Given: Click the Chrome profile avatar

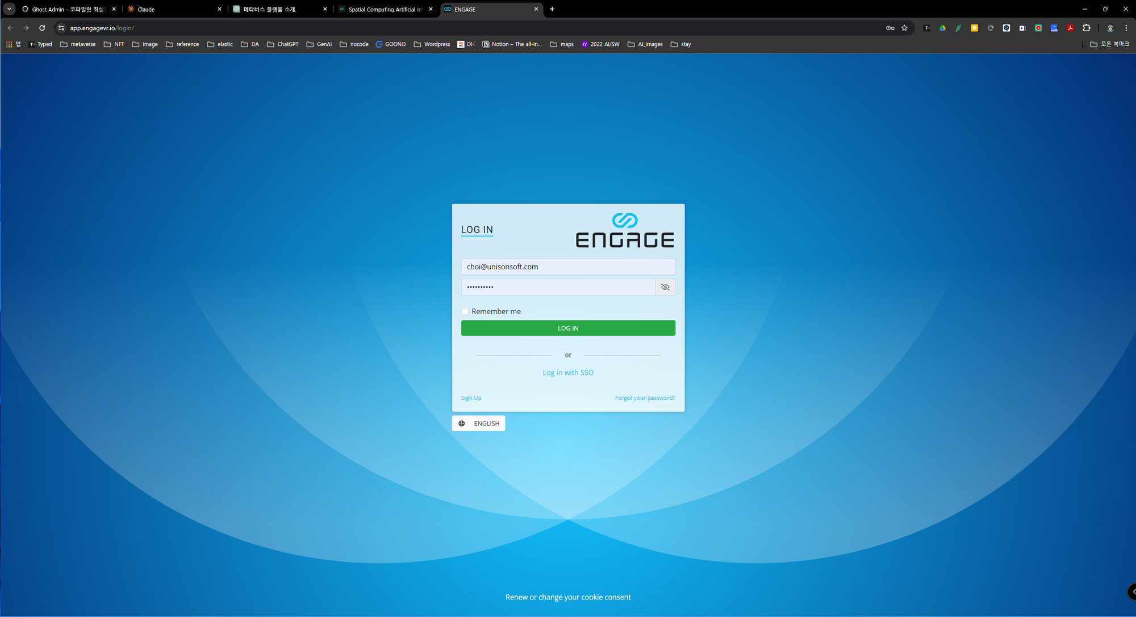Looking at the screenshot, I should [x=1110, y=28].
